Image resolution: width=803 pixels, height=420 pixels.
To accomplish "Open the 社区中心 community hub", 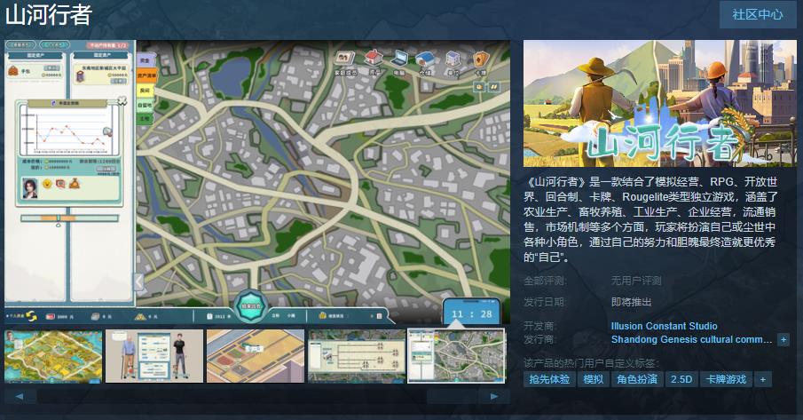I will (x=757, y=14).
